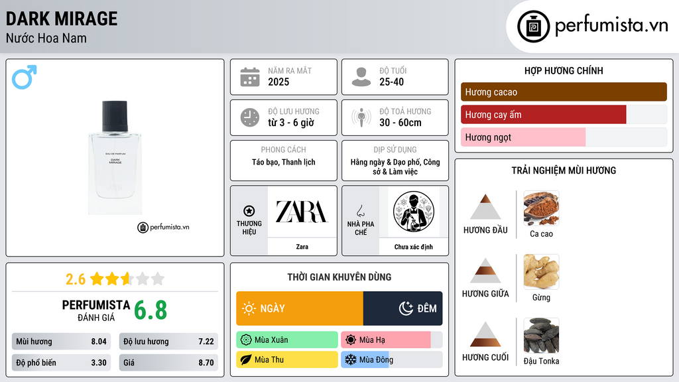679x382 pixels.
Task: Open the Dark Mirage bottle product image
Action: (115, 158)
